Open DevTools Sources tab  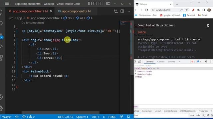click(172, 62)
